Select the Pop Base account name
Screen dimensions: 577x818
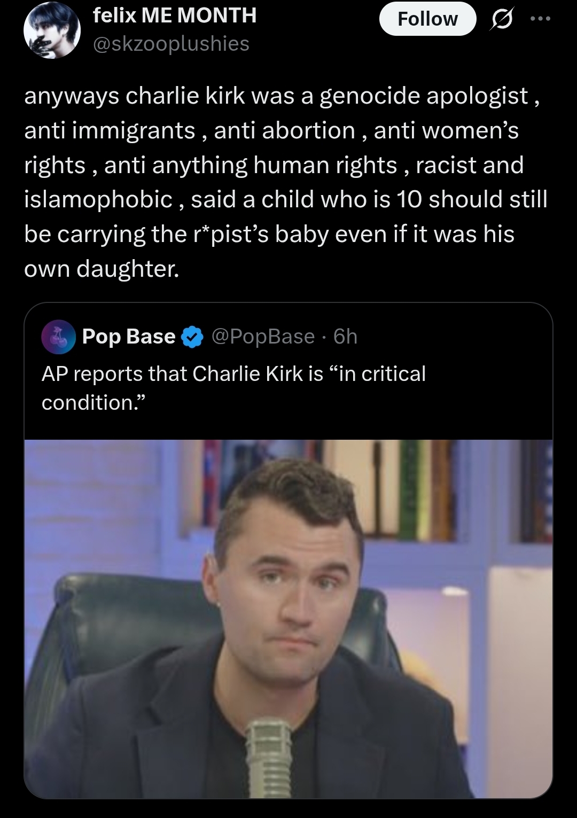coord(129,337)
